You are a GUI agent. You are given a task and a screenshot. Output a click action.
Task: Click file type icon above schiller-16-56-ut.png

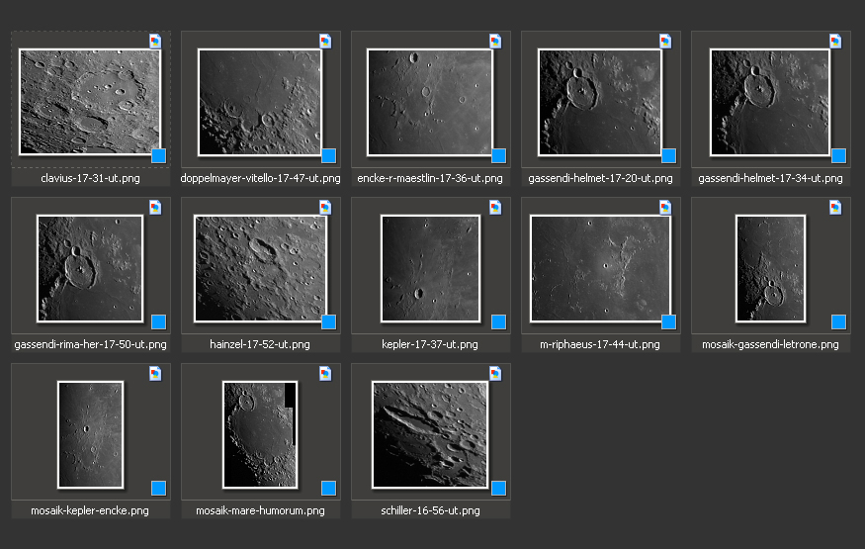click(495, 373)
